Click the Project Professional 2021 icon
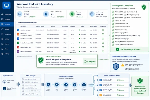 click(18, 43)
